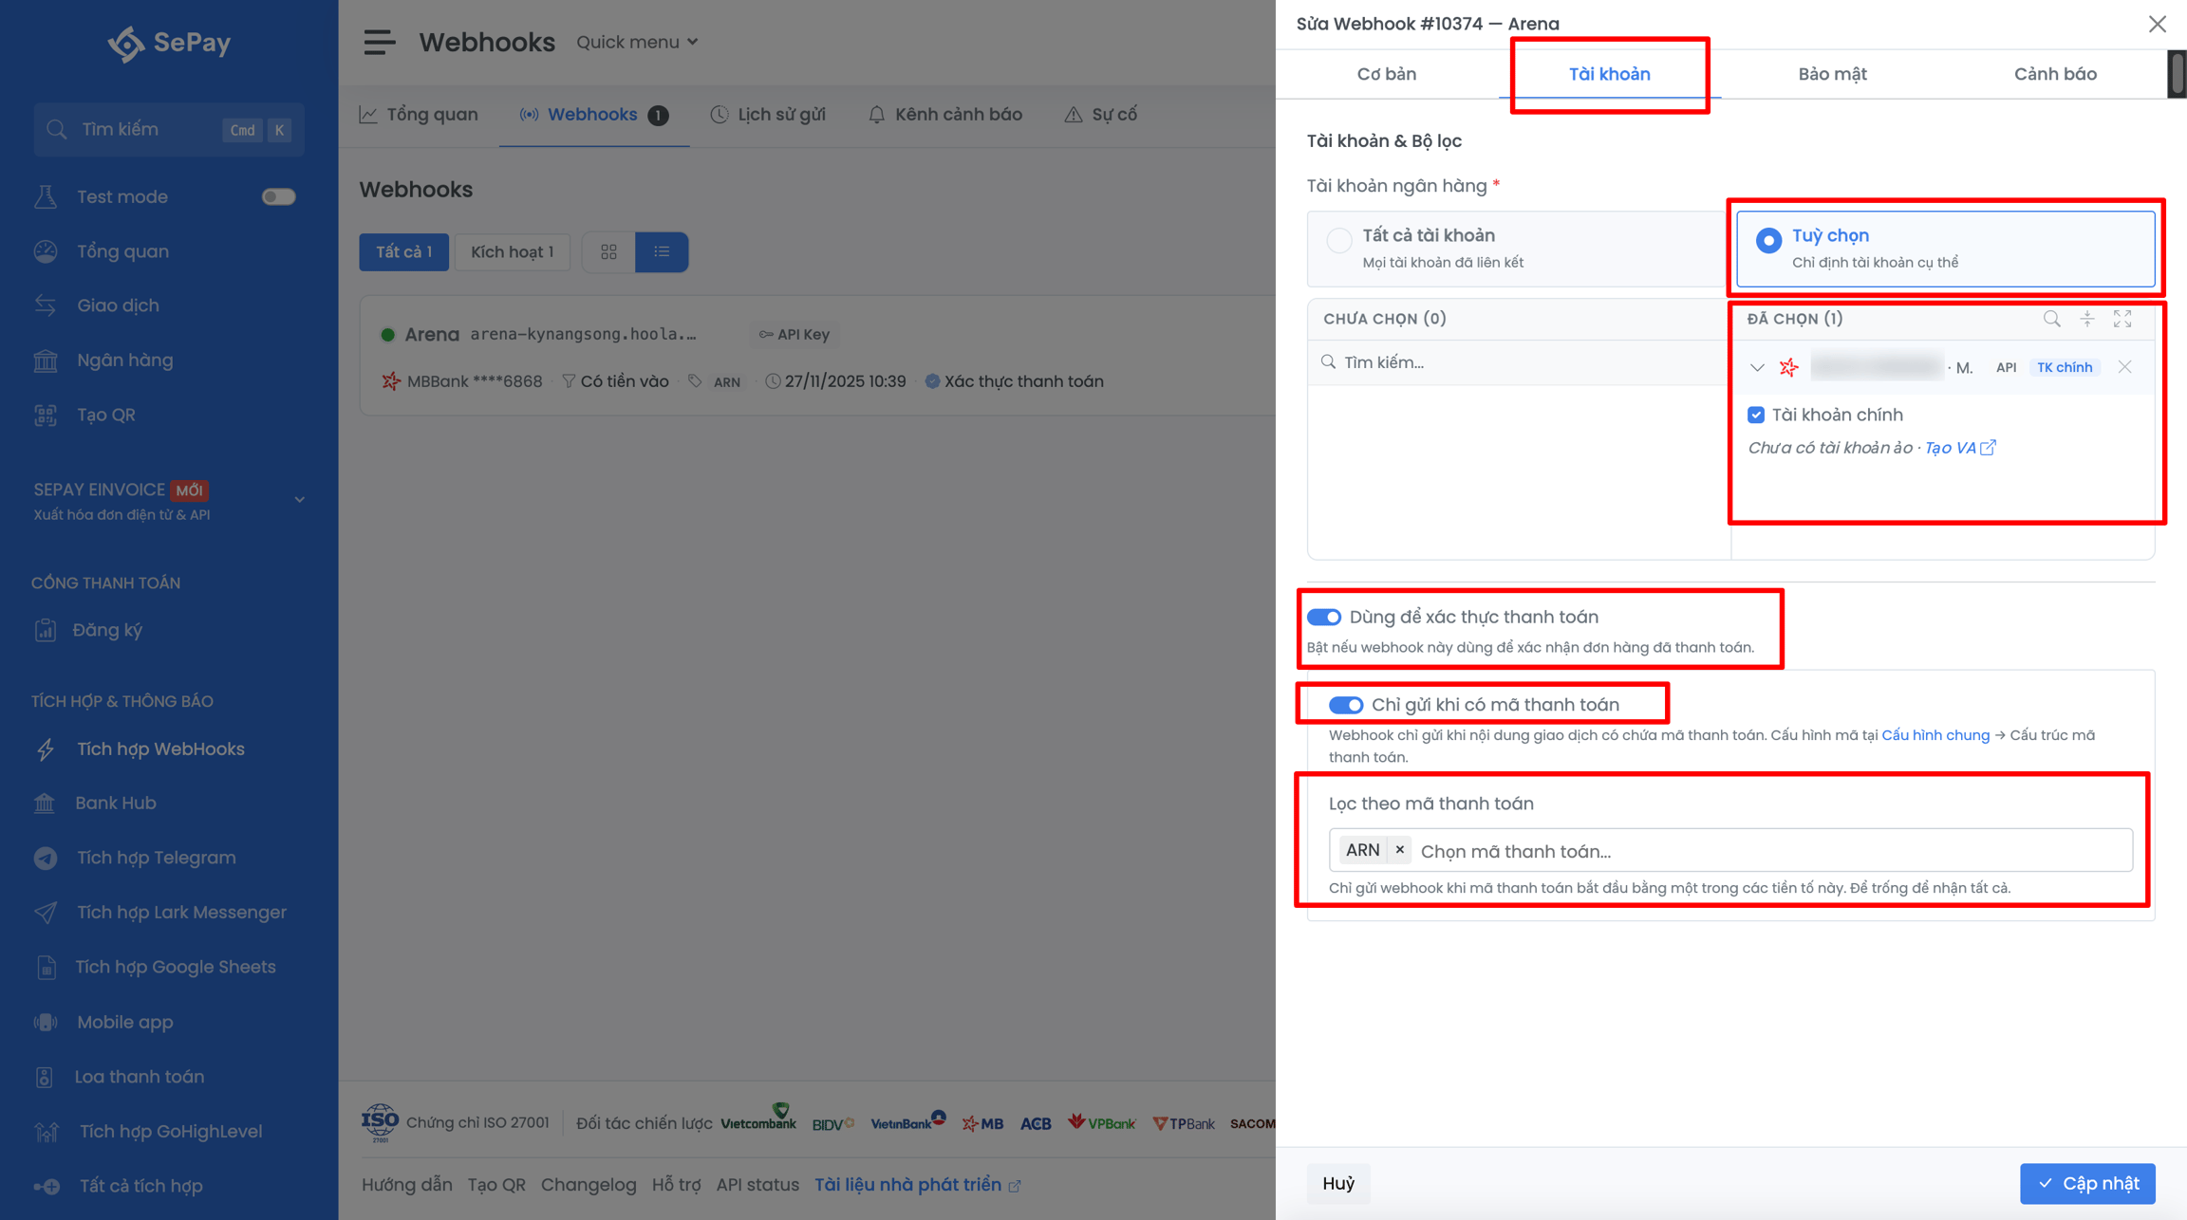Remove the selected bank account with the X icon

2124,367
